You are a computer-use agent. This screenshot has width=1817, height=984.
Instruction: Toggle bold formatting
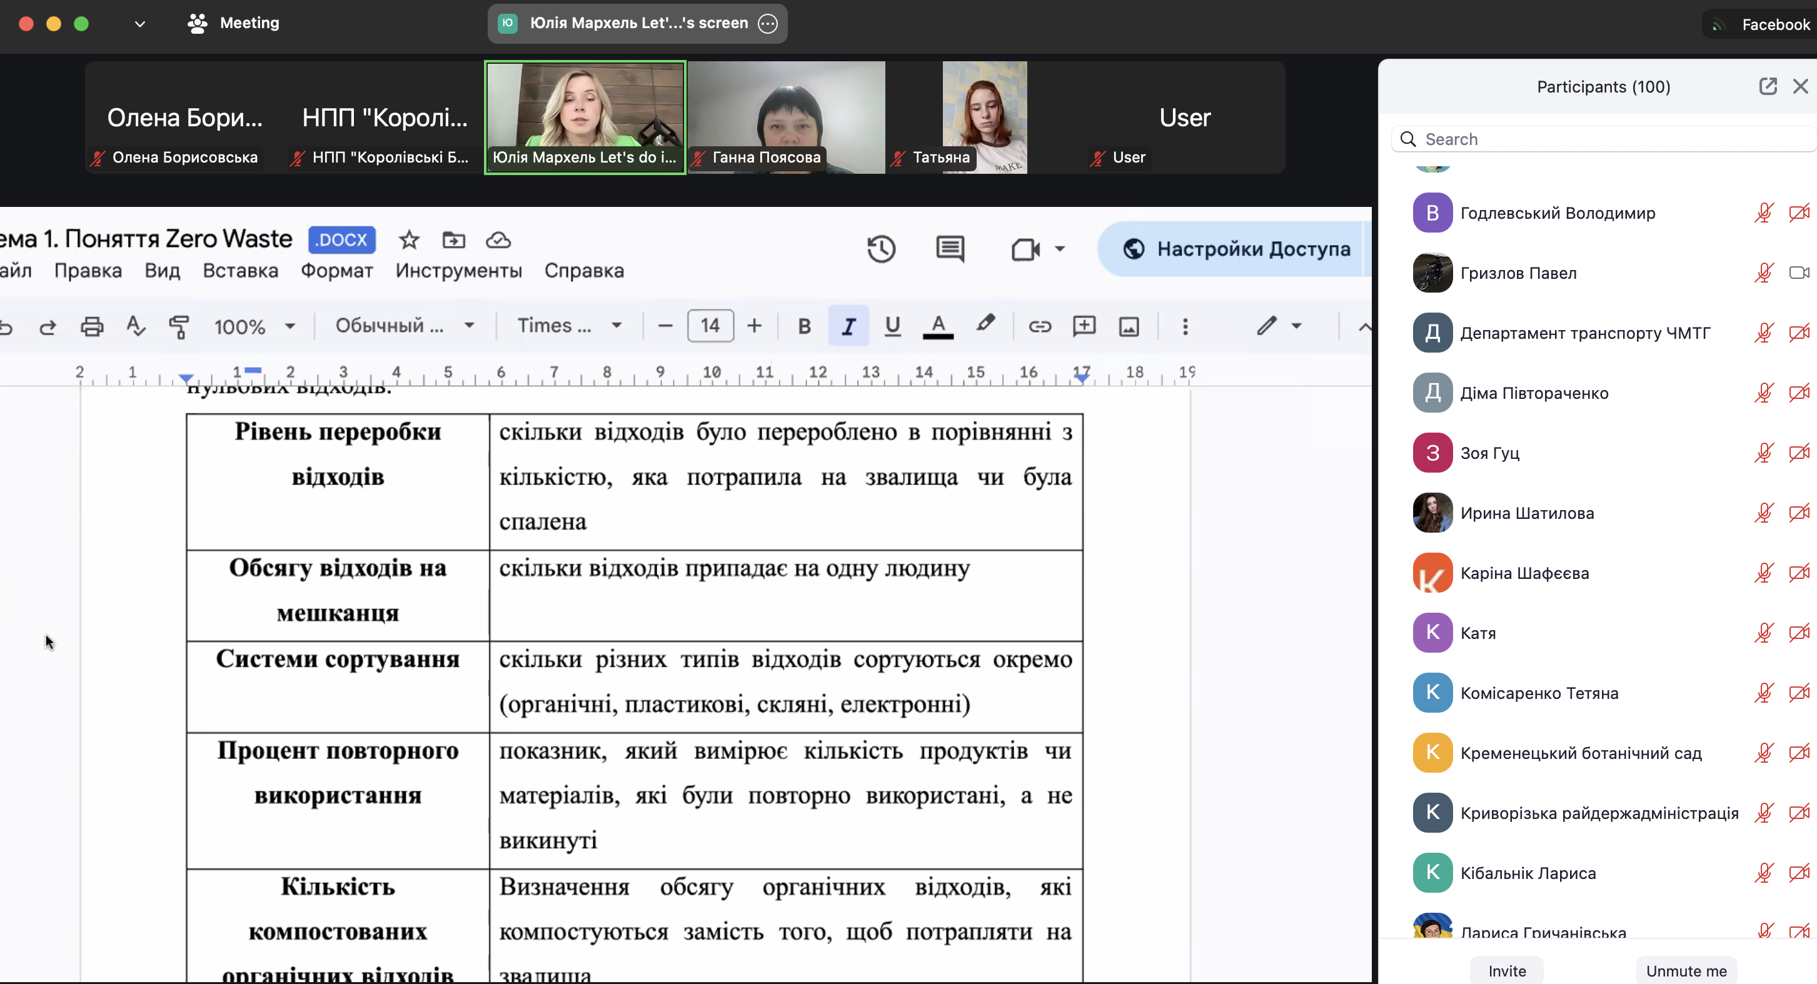click(804, 326)
